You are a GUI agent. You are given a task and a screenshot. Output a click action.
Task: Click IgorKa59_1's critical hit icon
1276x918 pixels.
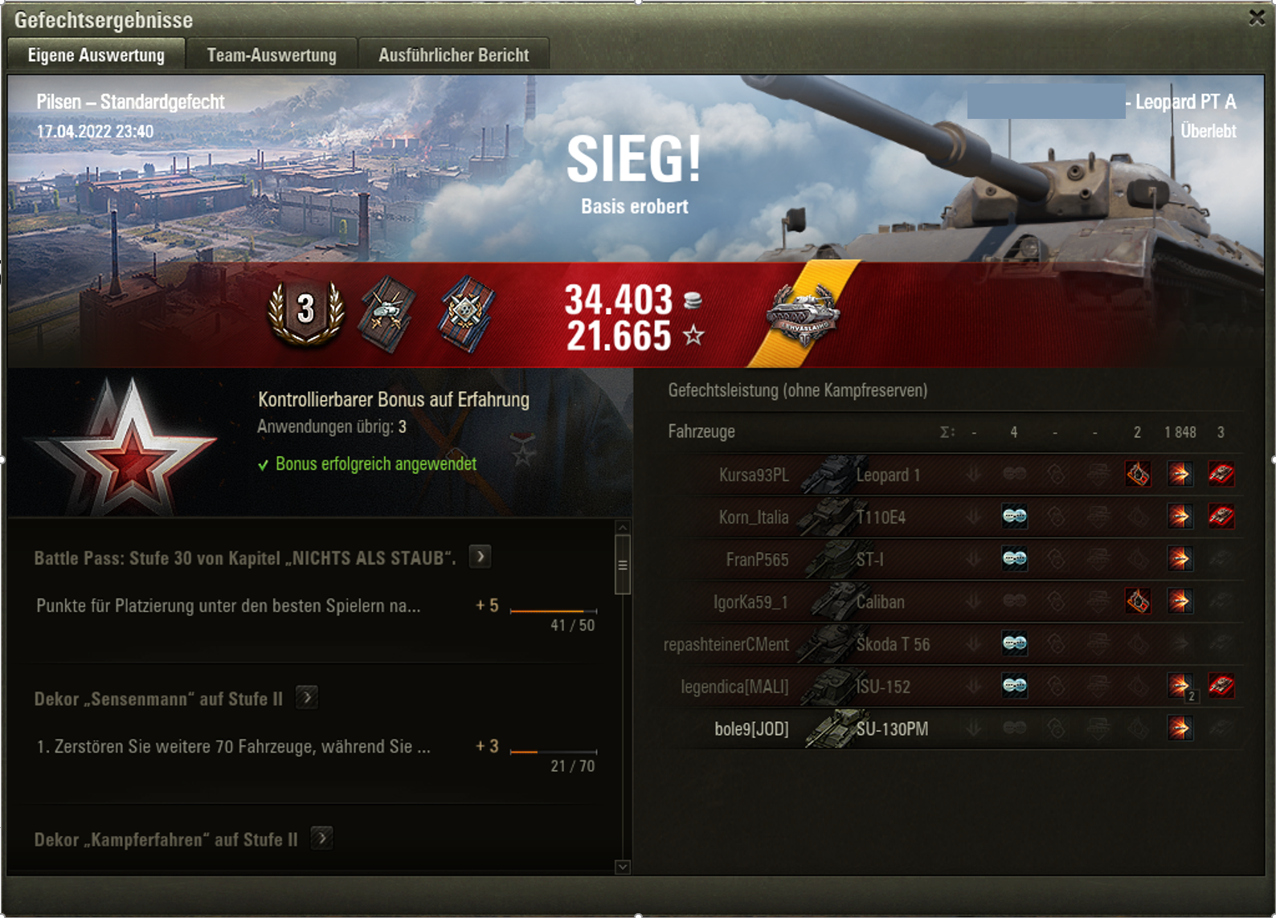pyautogui.click(x=1138, y=601)
